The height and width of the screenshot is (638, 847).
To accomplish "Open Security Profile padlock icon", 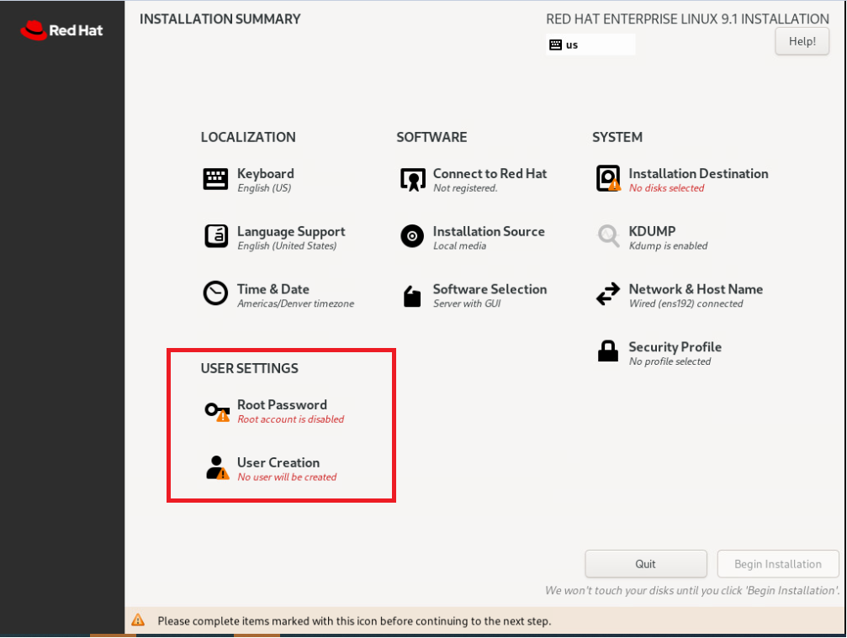I will click(608, 351).
